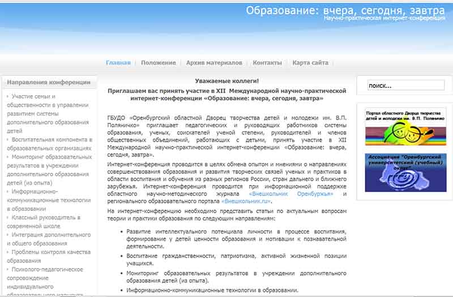This screenshot has height=297, width=453.
Task: Open Проблемы контроля качества образования
Action: pos(49,256)
